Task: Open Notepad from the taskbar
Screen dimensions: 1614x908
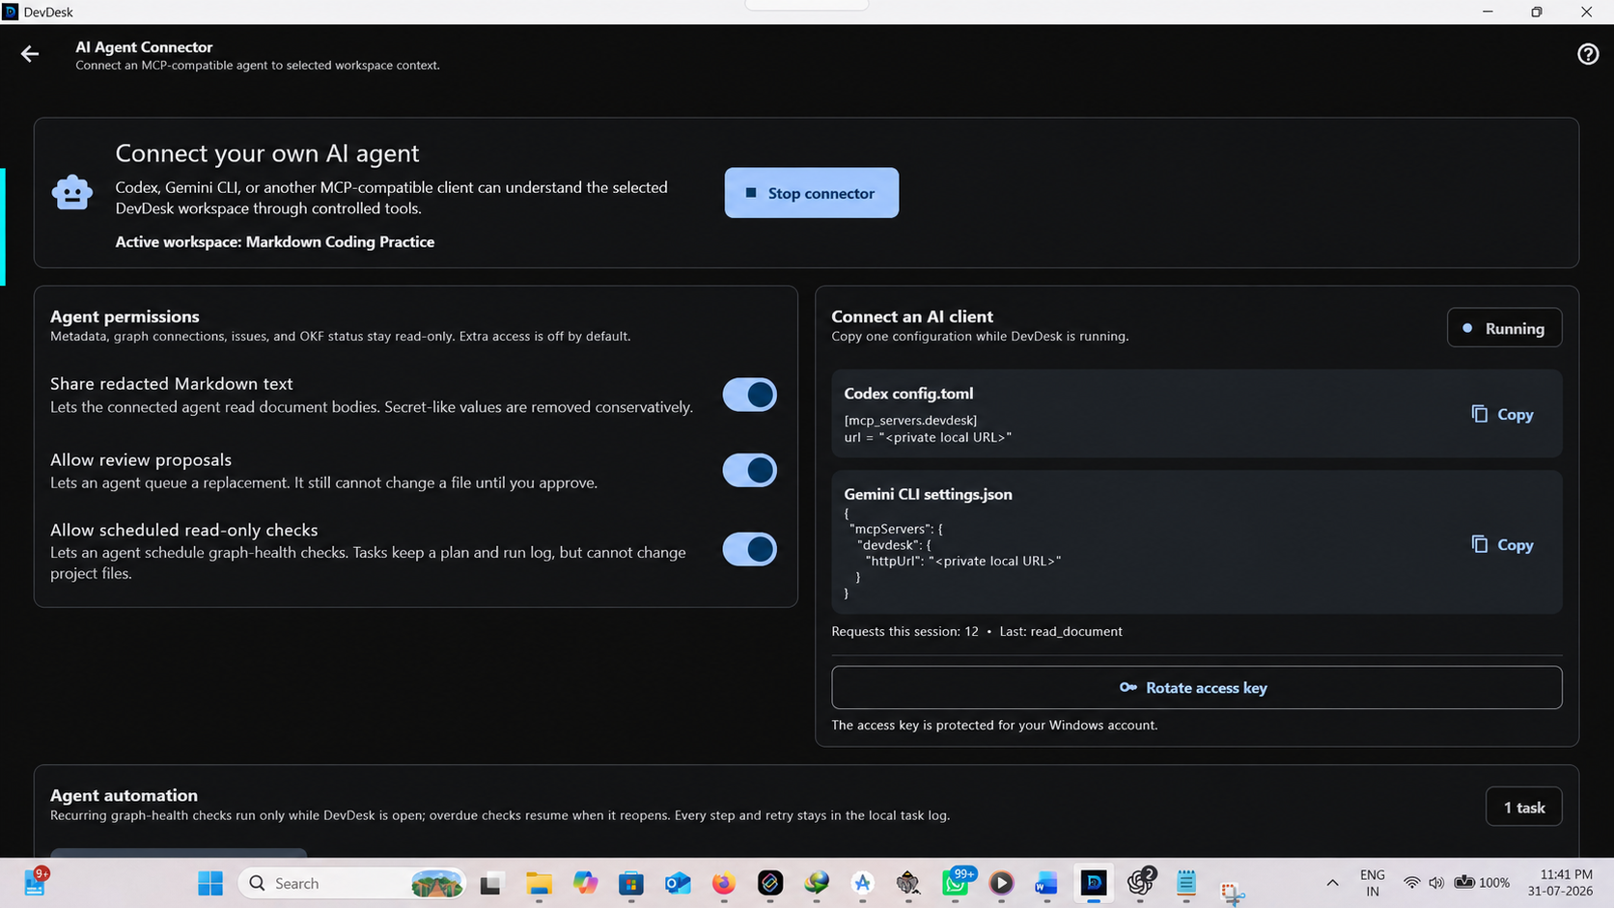Action: point(1186,883)
